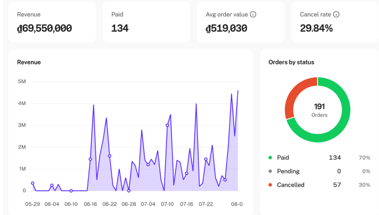The image size is (379, 215).
Task: Click the Avg order value info icon
Action: (253, 14)
